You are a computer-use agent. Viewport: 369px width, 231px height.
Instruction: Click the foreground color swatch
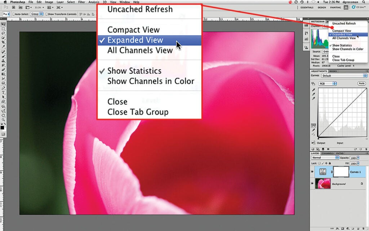(3, 127)
